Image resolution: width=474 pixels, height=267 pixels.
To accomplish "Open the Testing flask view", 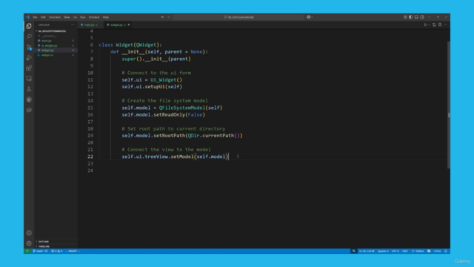I will [x=29, y=89].
